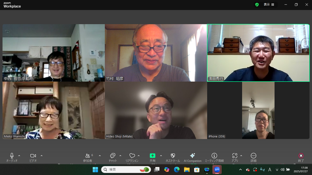Open encryption shield icon in title bar
The image size is (312, 175).
(257, 4)
